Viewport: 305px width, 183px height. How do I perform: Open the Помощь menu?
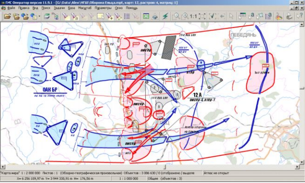pos(132,8)
